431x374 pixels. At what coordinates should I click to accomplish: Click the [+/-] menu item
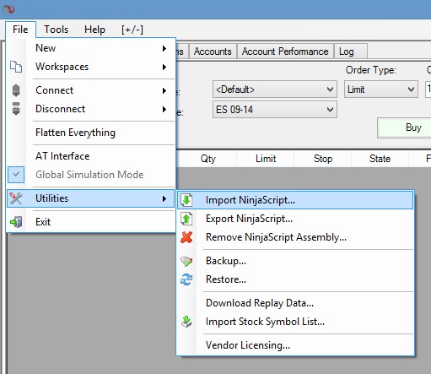tap(132, 30)
